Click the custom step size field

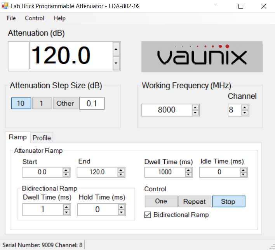92,103
